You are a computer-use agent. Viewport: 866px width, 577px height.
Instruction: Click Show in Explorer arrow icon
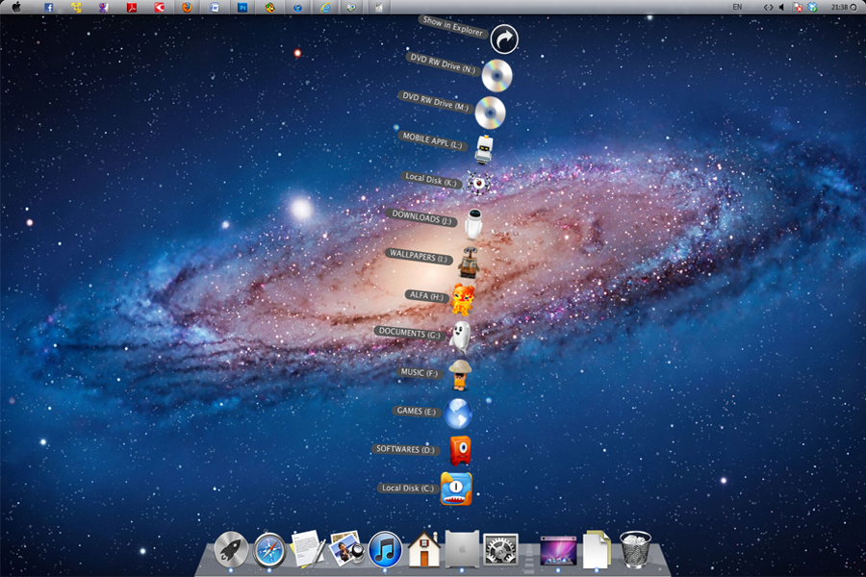[x=504, y=39]
